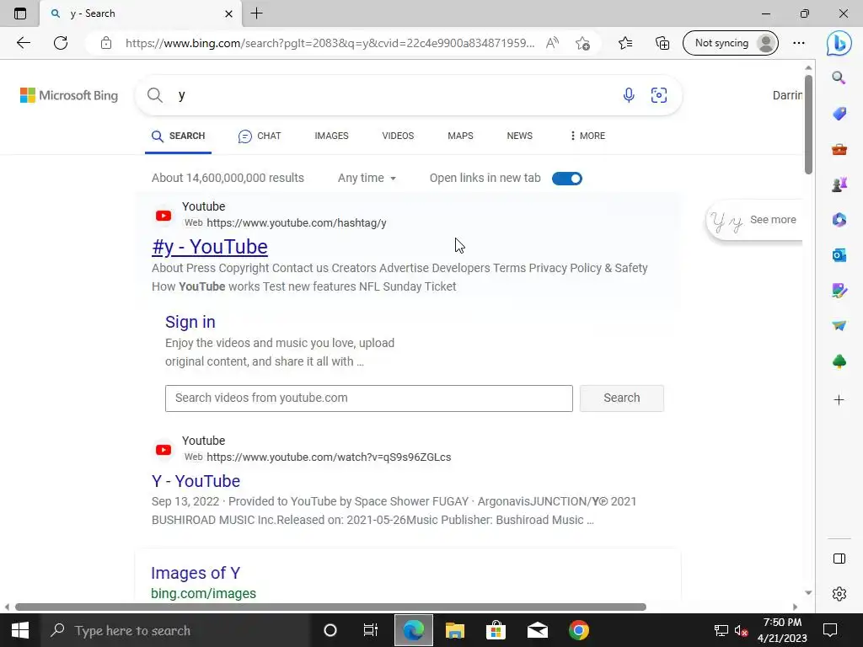863x647 pixels.
Task: Open Microsoft 365 in sidebar
Action: click(839, 220)
